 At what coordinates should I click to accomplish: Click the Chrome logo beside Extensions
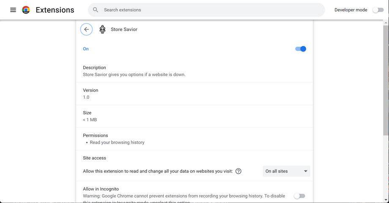(26, 10)
